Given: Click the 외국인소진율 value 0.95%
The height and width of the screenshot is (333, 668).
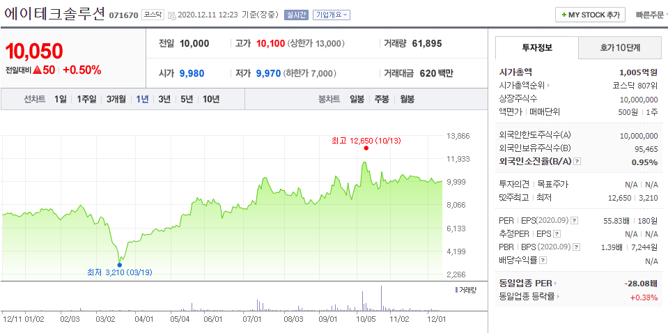Looking at the screenshot, I should pyautogui.click(x=644, y=162).
